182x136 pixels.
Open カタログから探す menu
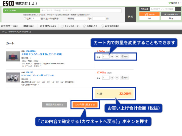[x=48, y=26]
